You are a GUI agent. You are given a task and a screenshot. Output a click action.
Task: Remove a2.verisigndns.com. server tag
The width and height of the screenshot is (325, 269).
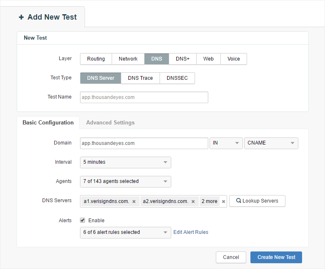pos(193,201)
